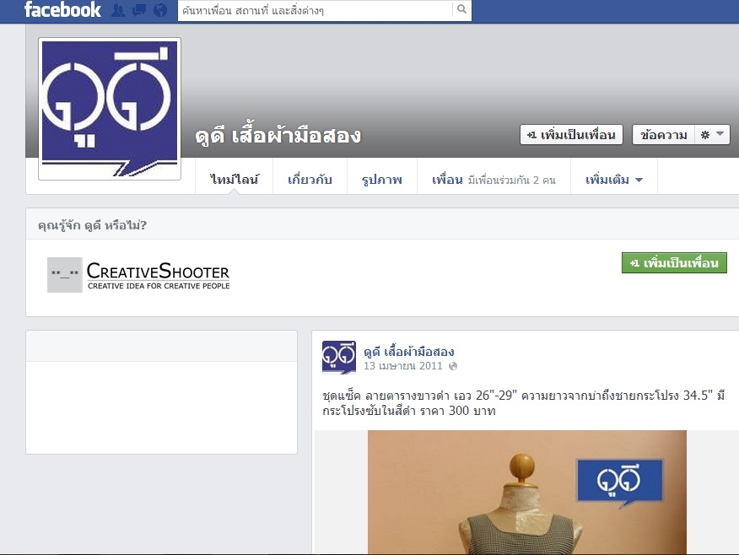Image resolution: width=739 pixels, height=555 pixels.
Task: Open the gear settings dropdown on cover
Action: point(712,135)
